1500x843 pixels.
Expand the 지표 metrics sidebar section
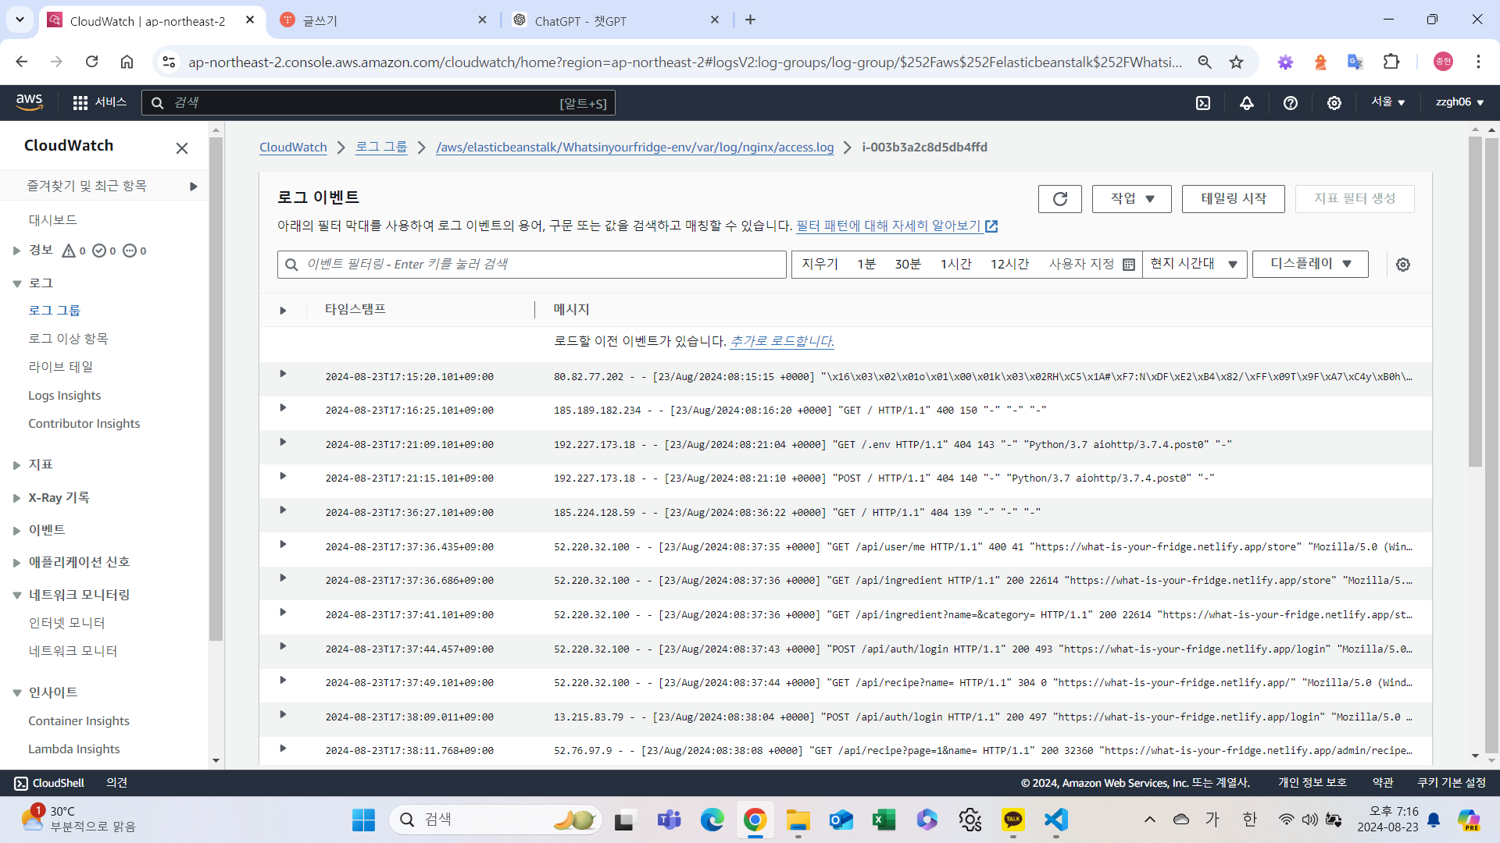coord(16,465)
